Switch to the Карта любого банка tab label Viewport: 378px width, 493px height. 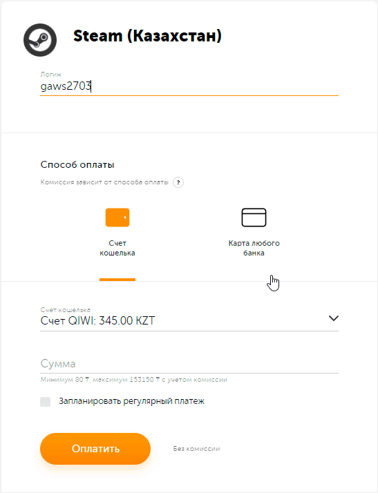[x=254, y=248]
